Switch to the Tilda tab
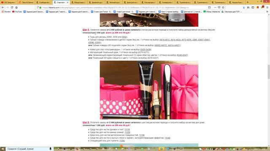 tap(26, 3)
